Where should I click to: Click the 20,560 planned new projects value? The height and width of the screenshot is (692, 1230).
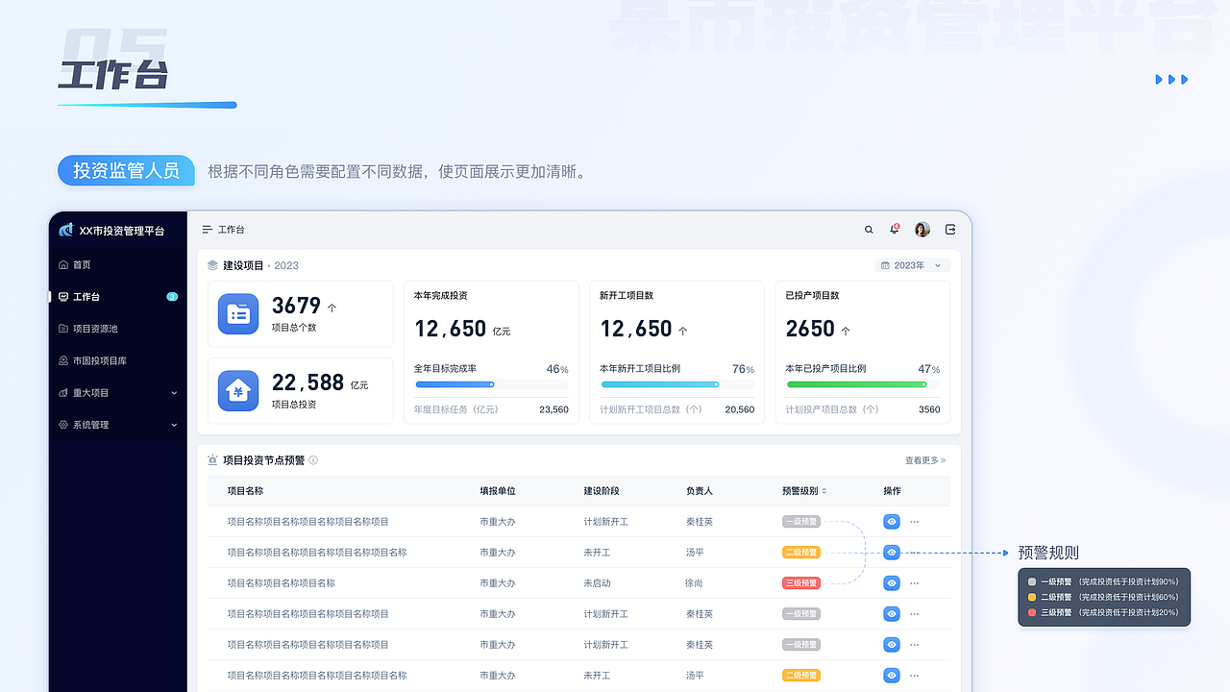point(740,409)
